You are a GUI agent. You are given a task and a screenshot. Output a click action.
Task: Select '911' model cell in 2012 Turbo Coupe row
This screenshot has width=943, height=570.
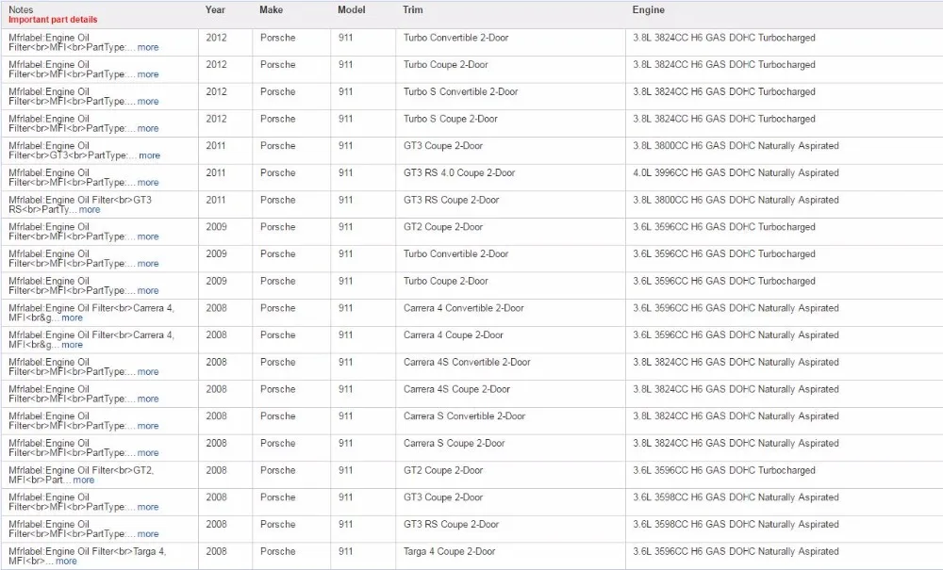point(345,64)
